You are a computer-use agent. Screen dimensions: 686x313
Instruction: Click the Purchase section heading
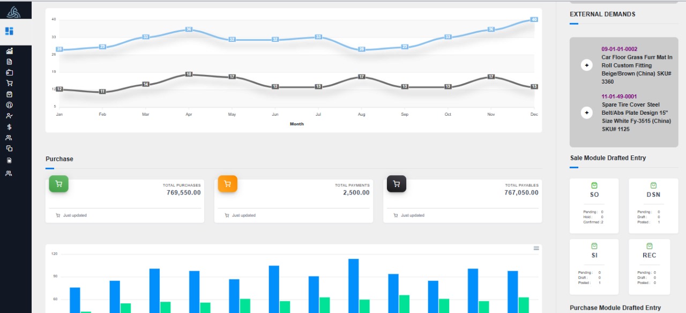tap(59, 159)
